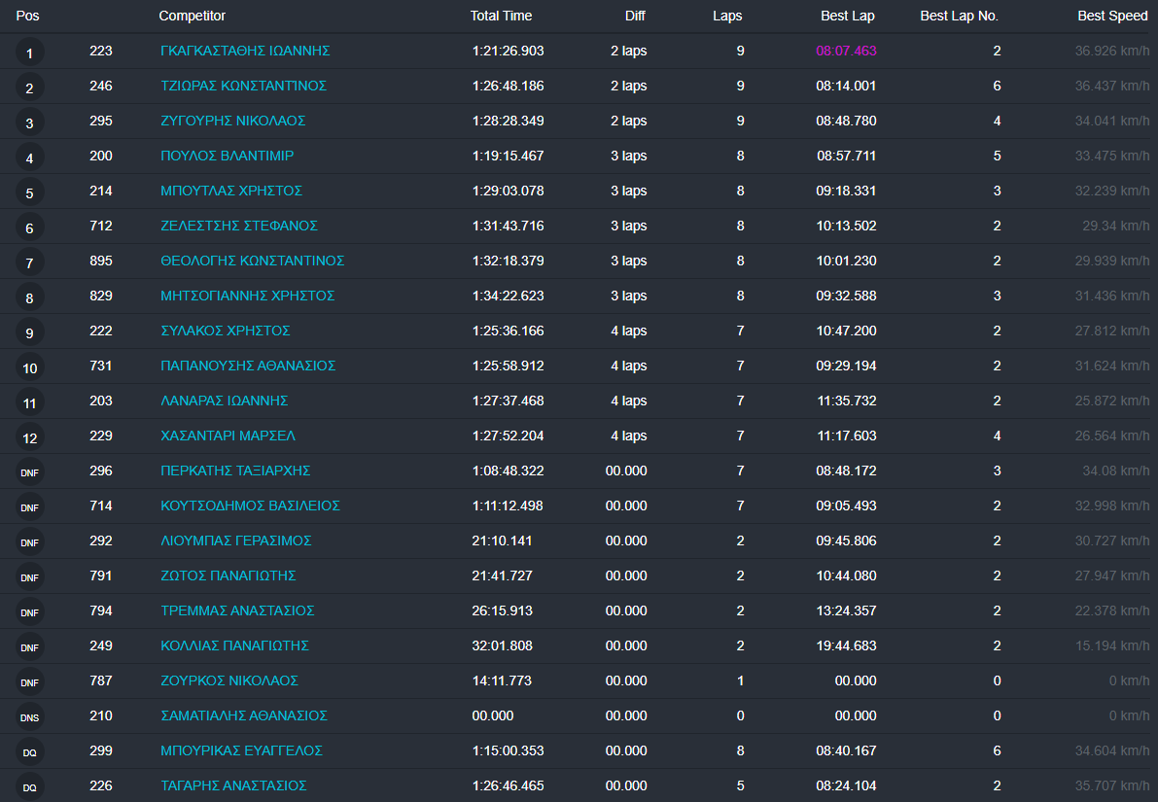This screenshot has height=802, width=1158.
Task: Click the DNF badge for competitor 787
Action: [29, 682]
